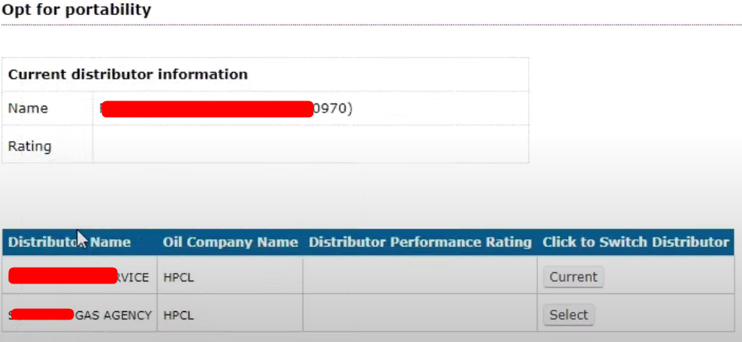Click distributor code text ending 0970
This screenshot has width=742, height=342.
(x=333, y=109)
